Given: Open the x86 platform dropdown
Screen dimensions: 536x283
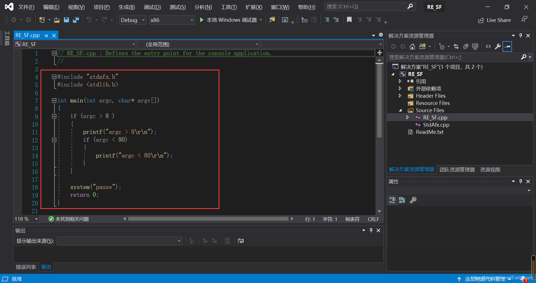Looking at the screenshot, I should point(172,20).
